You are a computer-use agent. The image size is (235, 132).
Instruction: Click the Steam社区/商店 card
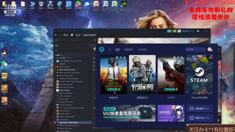click(199, 75)
